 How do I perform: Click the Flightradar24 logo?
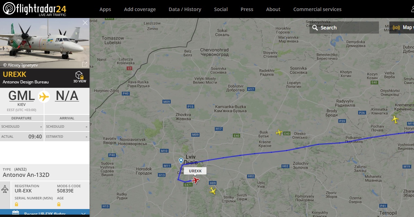35,9
